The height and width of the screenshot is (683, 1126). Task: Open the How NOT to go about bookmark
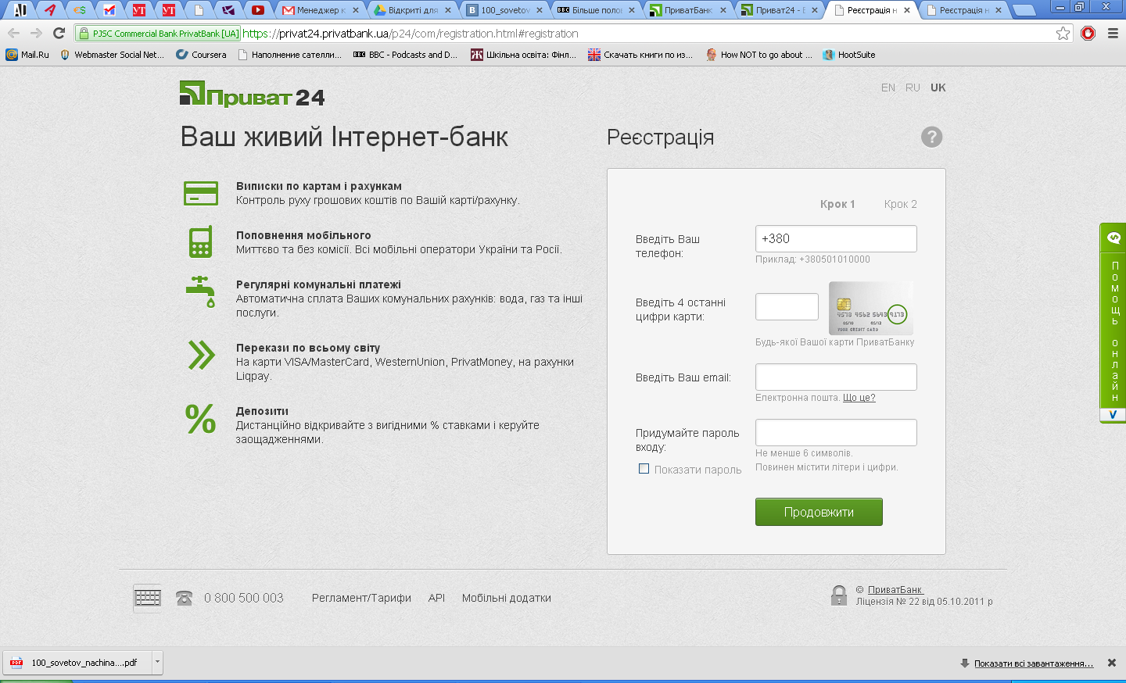click(x=759, y=55)
